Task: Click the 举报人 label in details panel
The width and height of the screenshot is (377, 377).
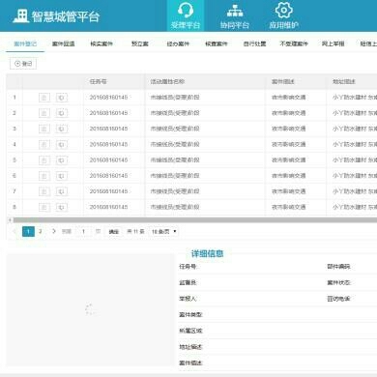Action: tap(188, 299)
